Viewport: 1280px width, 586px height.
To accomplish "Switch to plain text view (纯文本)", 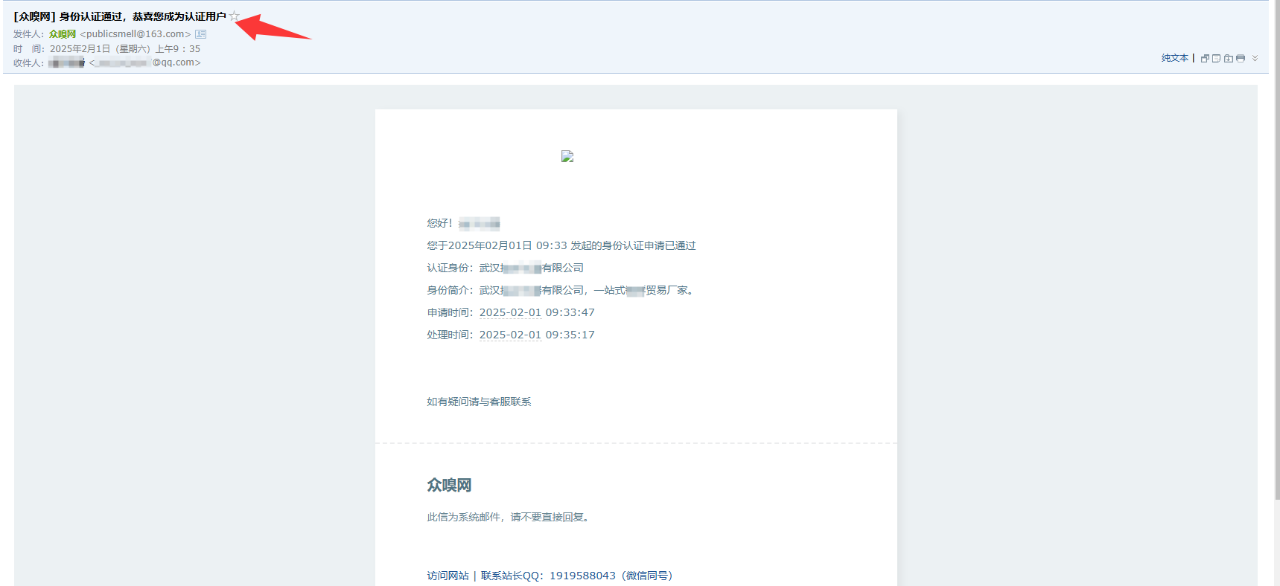I will click(x=1175, y=58).
